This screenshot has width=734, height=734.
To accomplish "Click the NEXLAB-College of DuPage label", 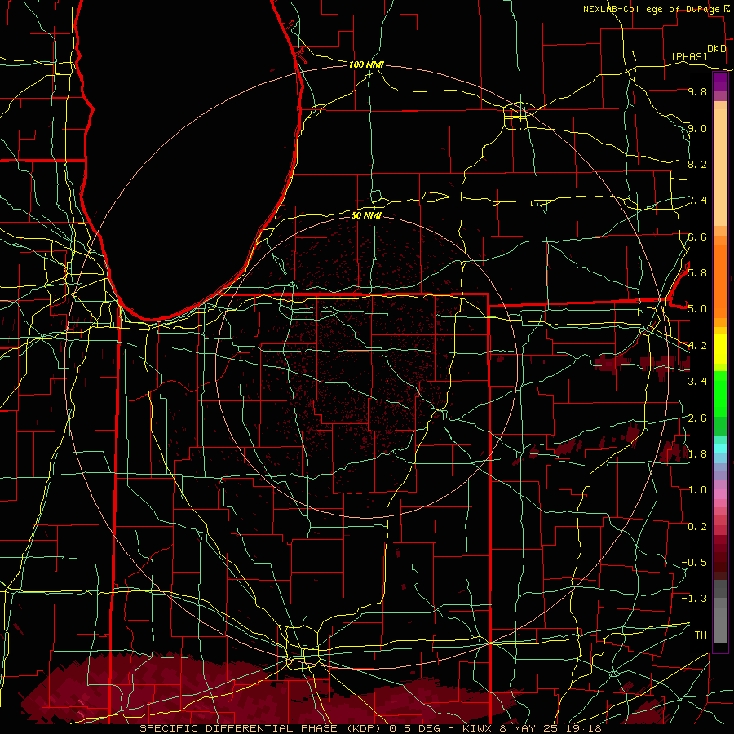I will tap(651, 9).
